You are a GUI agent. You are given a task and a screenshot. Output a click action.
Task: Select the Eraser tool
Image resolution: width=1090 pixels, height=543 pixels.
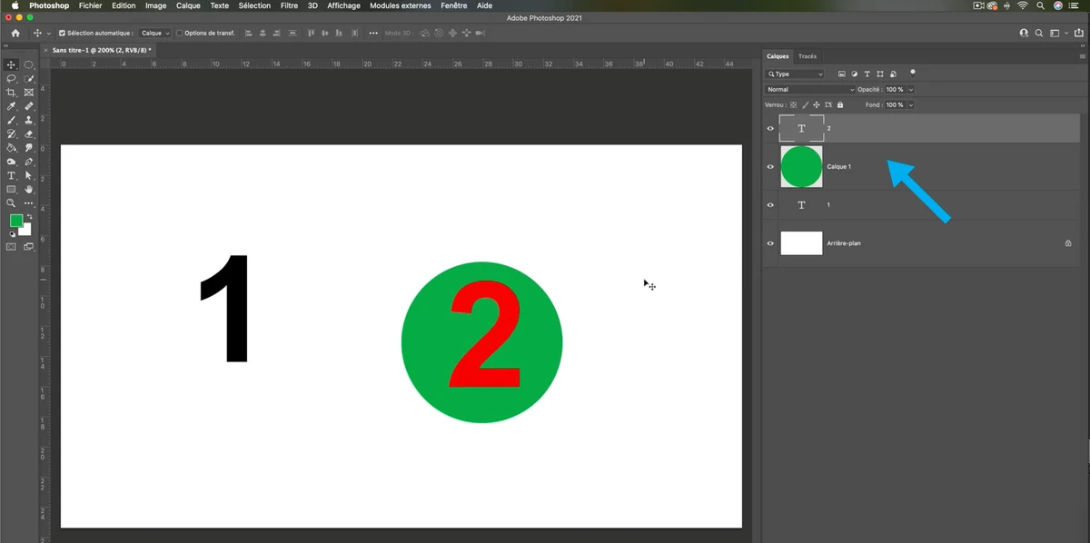[x=29, y=133]
